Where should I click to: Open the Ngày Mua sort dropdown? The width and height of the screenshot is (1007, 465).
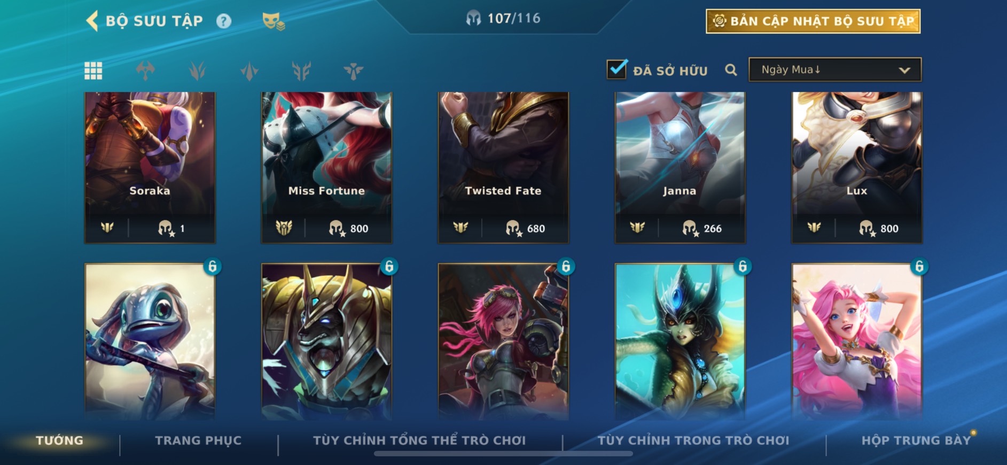coord(835,69)
